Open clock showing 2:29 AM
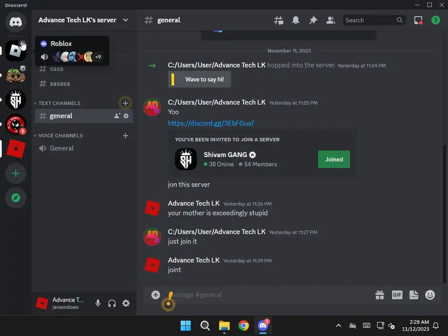This screenshot has width=448, height=336. click(416, 325)
